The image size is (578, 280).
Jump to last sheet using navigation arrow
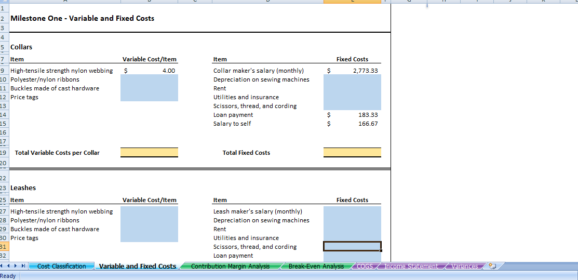point(23,266)
